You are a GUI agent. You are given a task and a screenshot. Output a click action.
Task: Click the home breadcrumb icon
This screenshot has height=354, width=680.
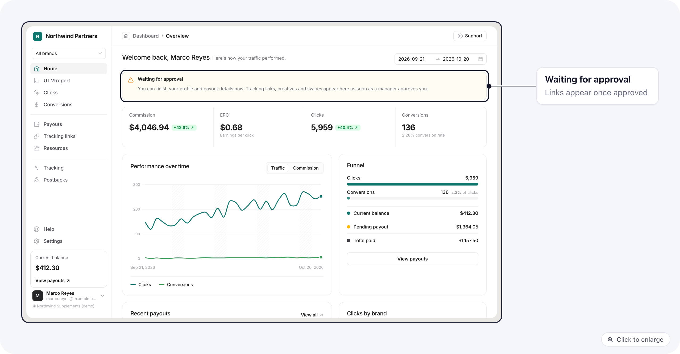click(126, 36)
